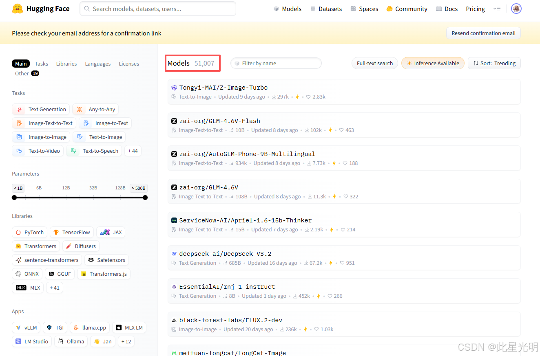This screenshot has height=356, width=540.
Task: Open ServiceNow-AI/Apriel-1.6-15b-Thinker model card
Action: (x=344, y=224)
